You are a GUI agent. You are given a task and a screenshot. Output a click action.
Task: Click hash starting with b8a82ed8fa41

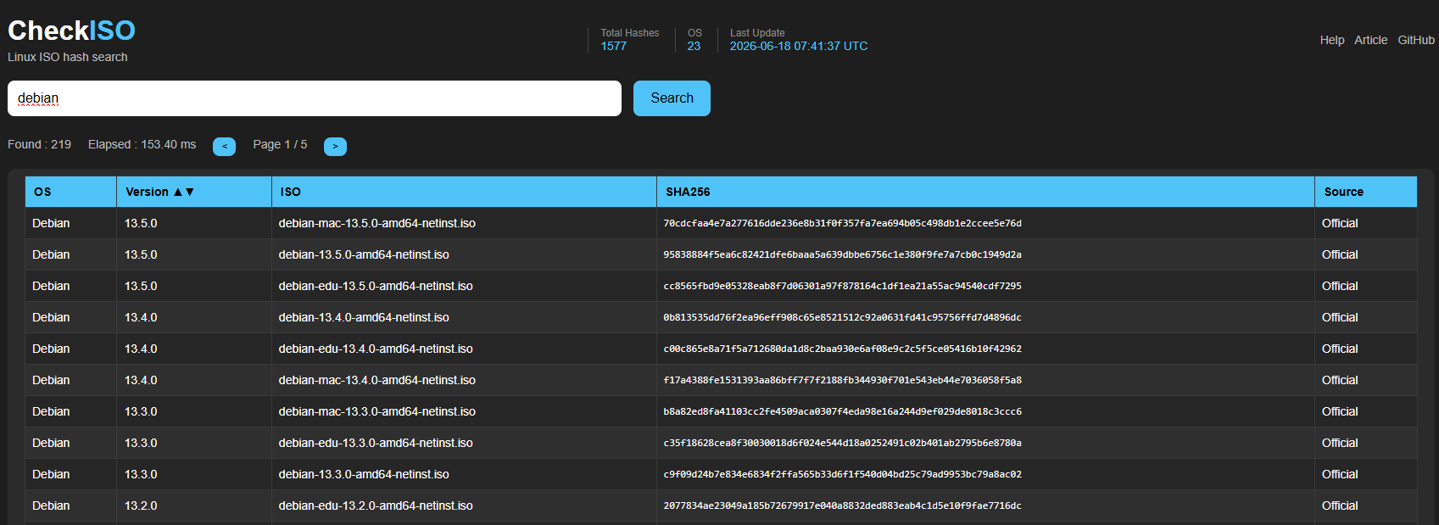point(842,412)
